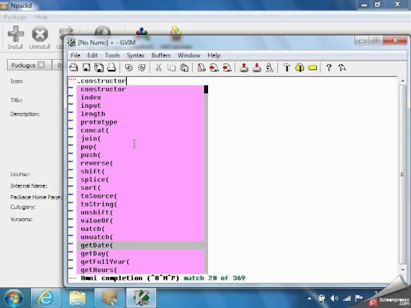
Task: Open the GVIM Tools menu
Action: click(x=112, y=56)
